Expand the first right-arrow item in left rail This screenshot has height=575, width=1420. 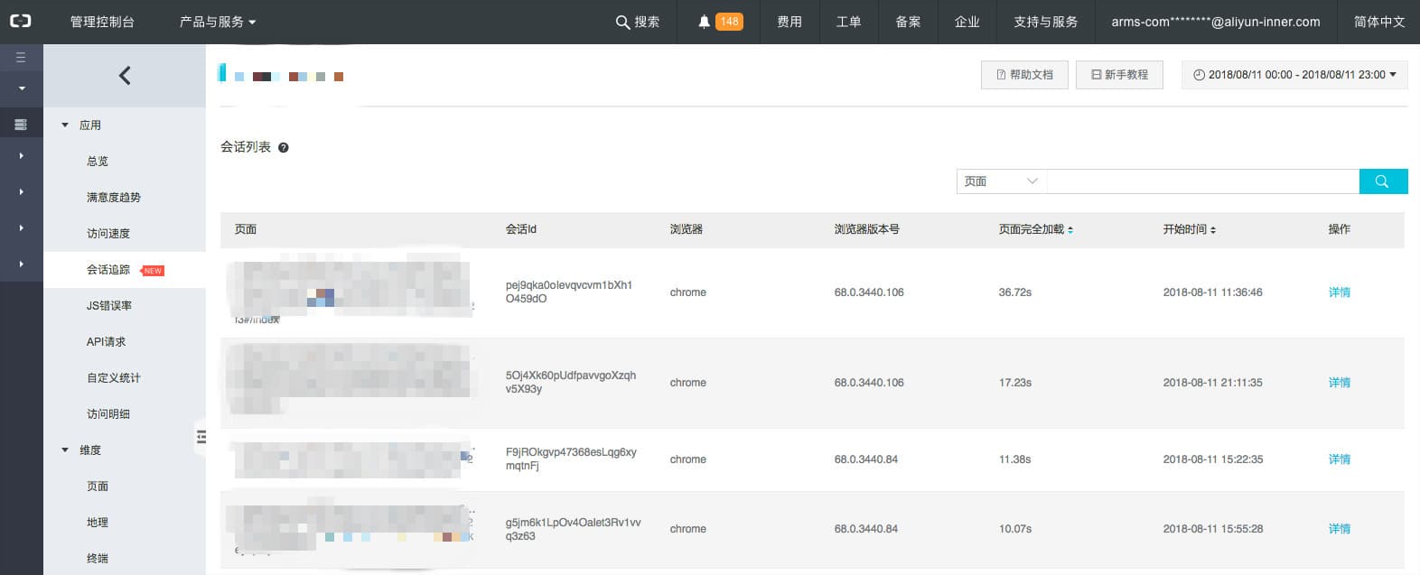click(x=22, y=156)
